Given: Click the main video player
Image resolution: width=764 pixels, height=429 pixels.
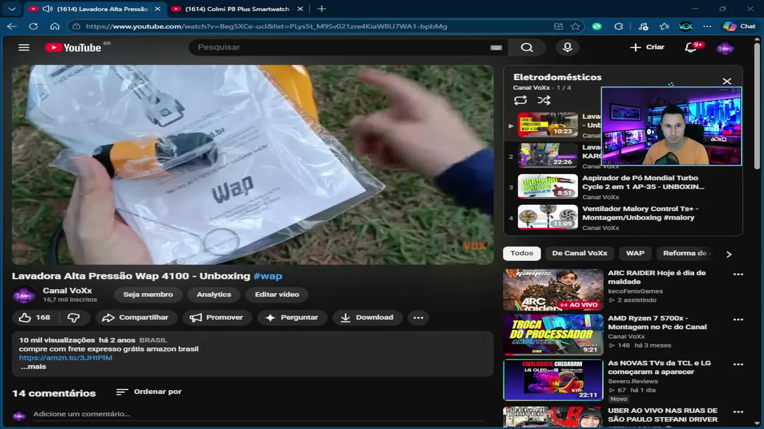Looking at the screenshot, I should (253, 164).
